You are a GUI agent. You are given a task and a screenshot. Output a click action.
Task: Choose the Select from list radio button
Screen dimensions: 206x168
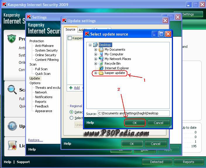(x=71, y=118)
